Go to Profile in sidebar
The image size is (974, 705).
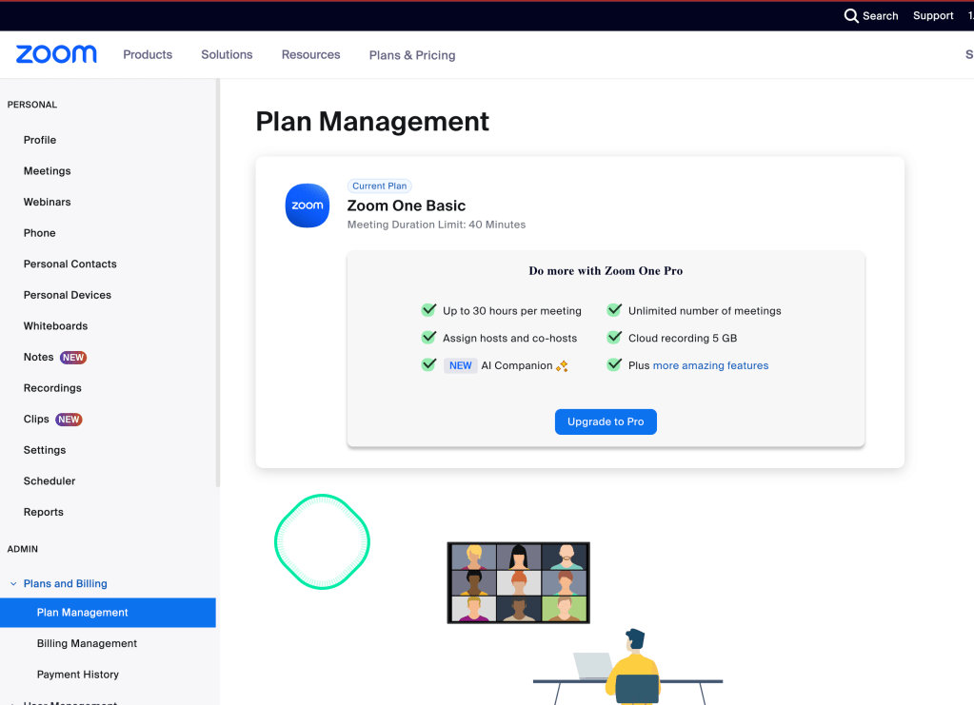pos(40,140)
